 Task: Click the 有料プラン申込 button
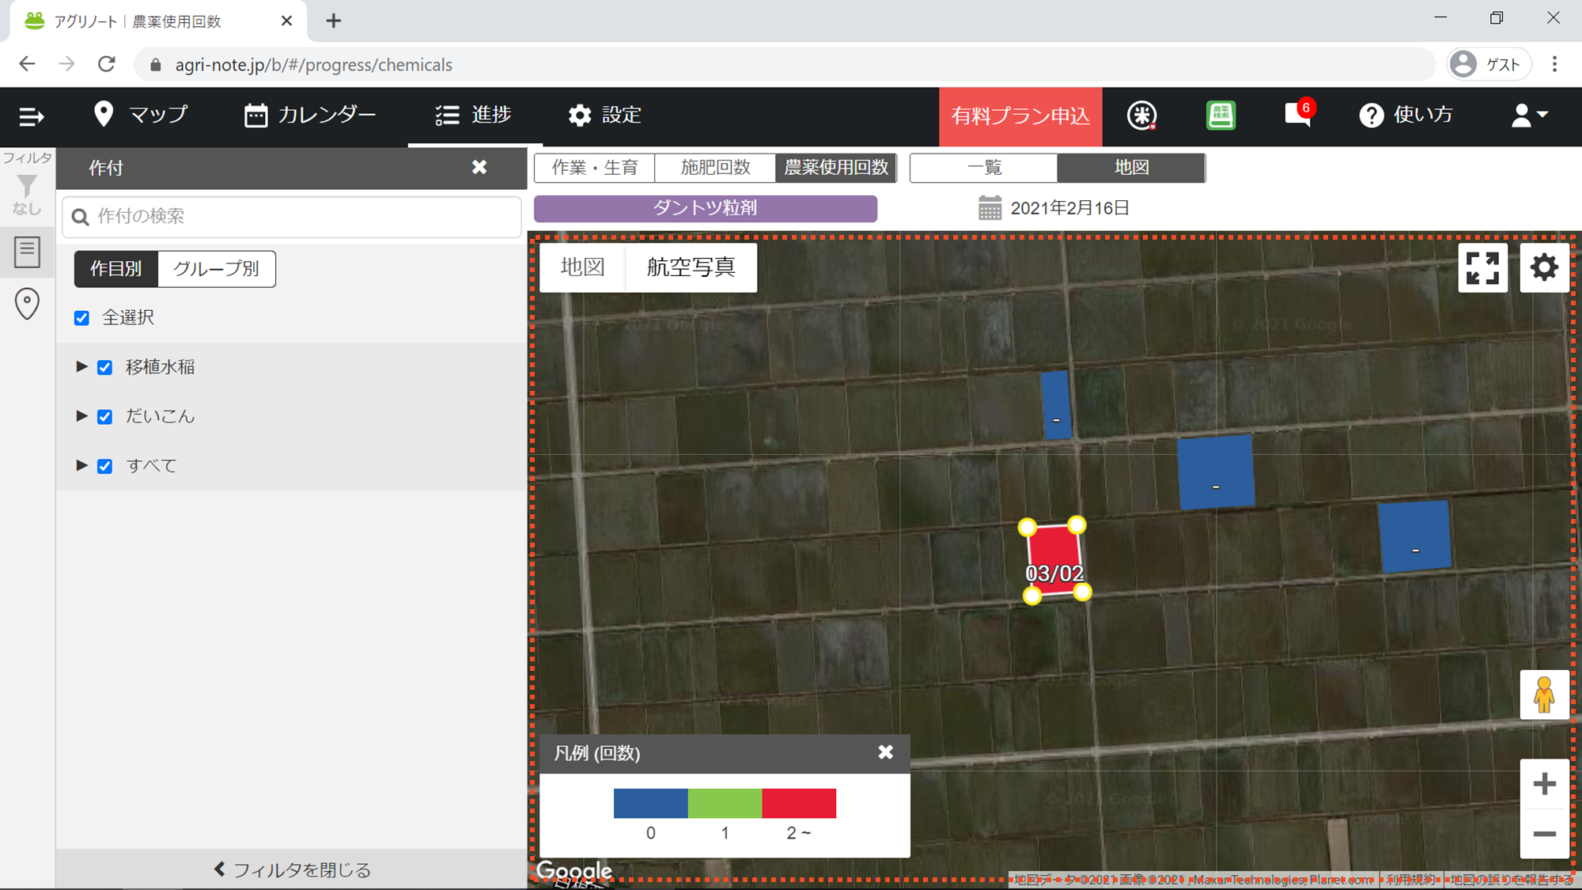coord(1020,116)
